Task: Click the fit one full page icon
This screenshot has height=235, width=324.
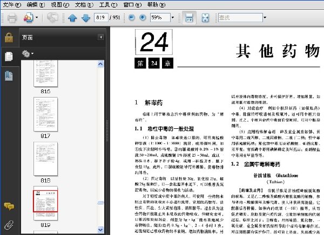Action: pos(205,18)
